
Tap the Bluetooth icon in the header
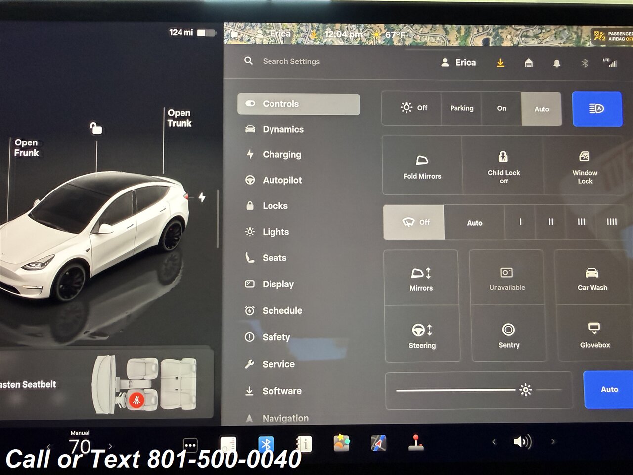584,63
